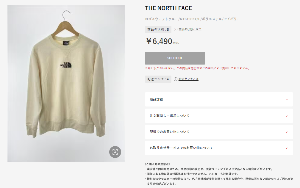Click red chevron on 商品詳細 row
300x188 pixels.
(286, 100)
